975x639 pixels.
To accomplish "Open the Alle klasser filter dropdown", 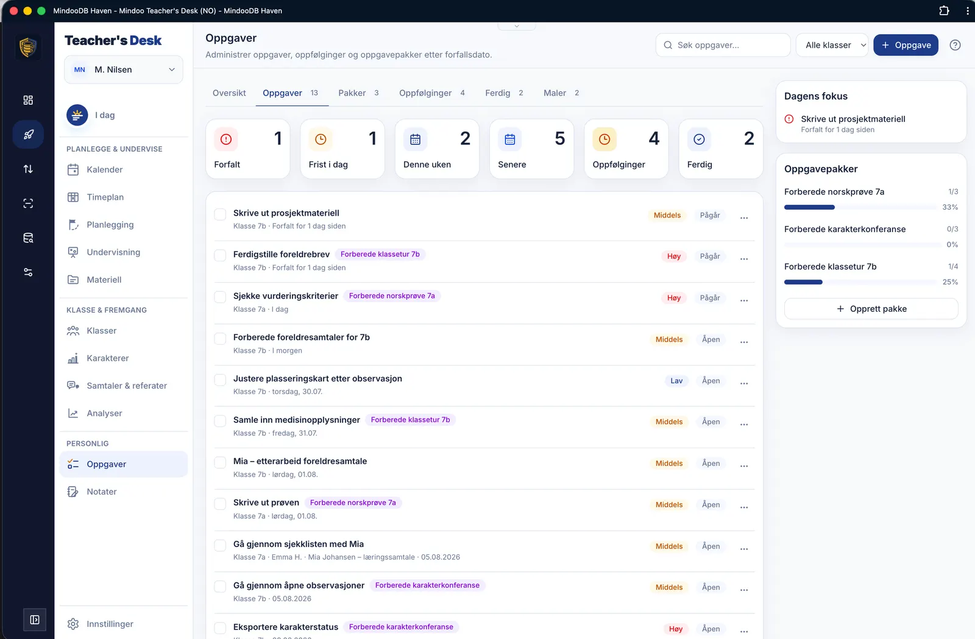I will [x=832, y=45].
